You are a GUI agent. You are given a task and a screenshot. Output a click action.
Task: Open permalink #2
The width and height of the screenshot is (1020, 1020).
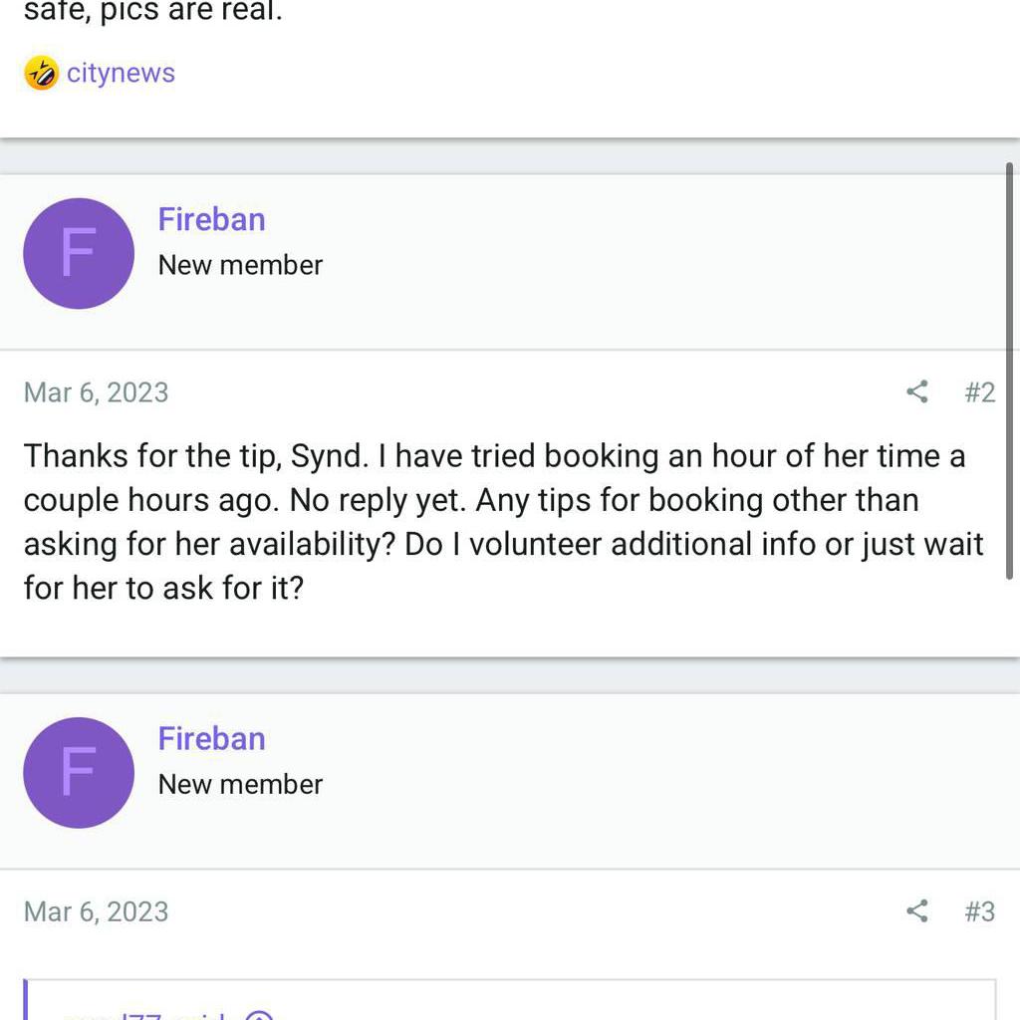[982, 392]
